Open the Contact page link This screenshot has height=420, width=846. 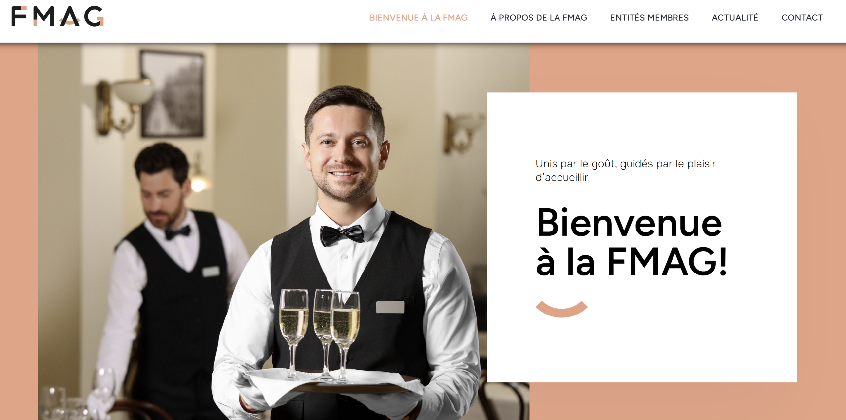(x=802, y=18)
